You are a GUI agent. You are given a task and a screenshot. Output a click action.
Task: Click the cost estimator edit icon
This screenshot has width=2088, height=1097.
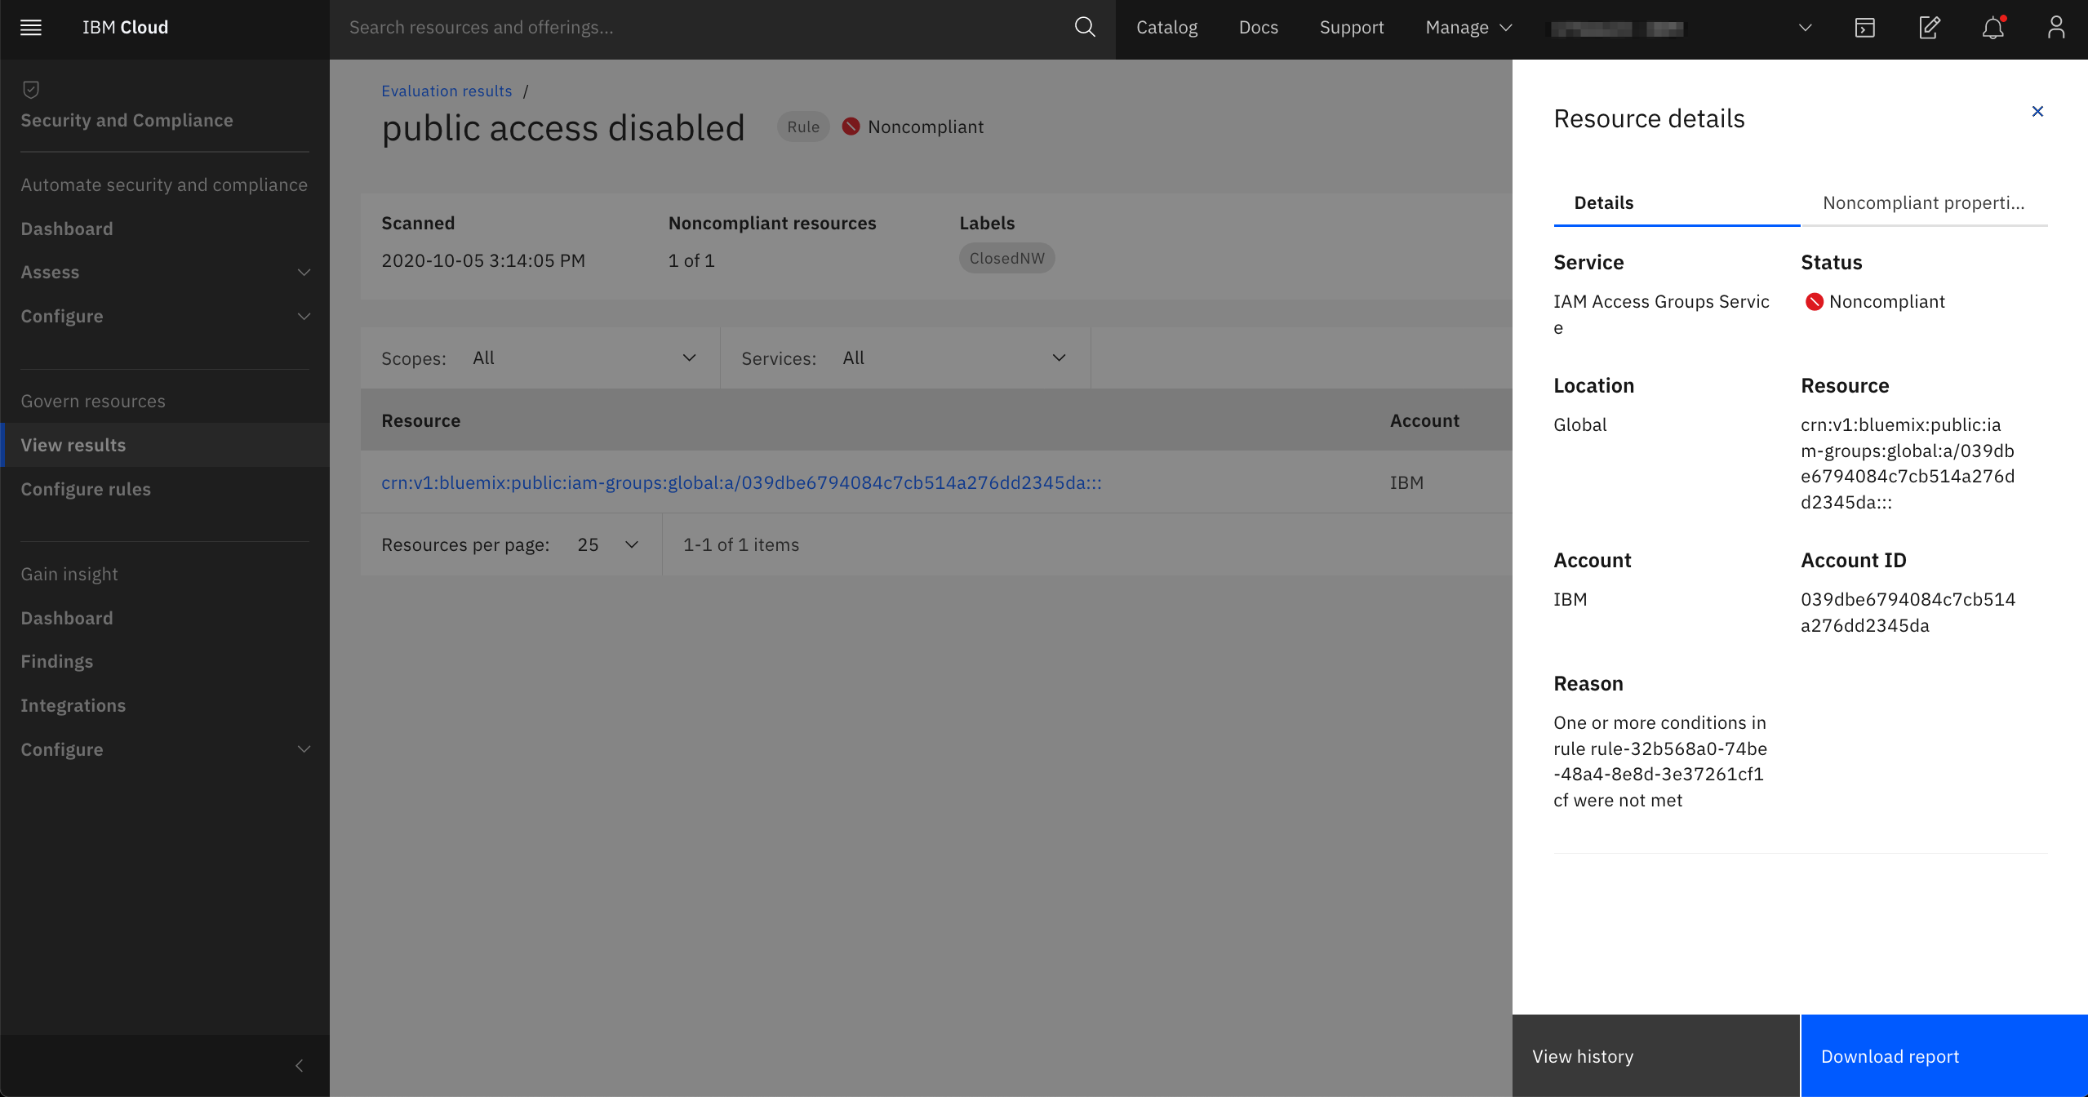point(1929,28)
